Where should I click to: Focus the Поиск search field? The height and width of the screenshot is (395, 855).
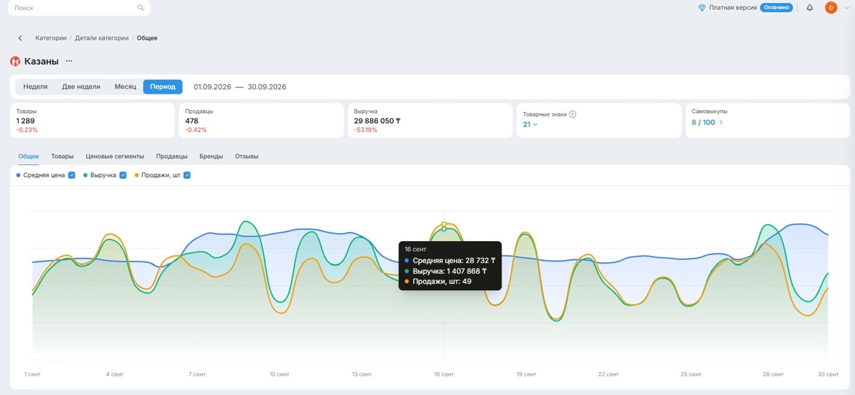[x=80, y=8]
